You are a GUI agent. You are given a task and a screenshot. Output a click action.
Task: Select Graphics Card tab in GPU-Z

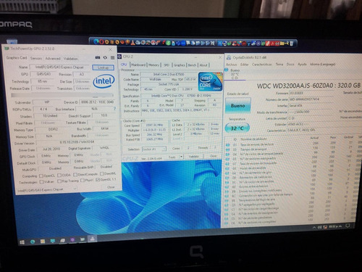pyautogui.click(x=17, y=58)
